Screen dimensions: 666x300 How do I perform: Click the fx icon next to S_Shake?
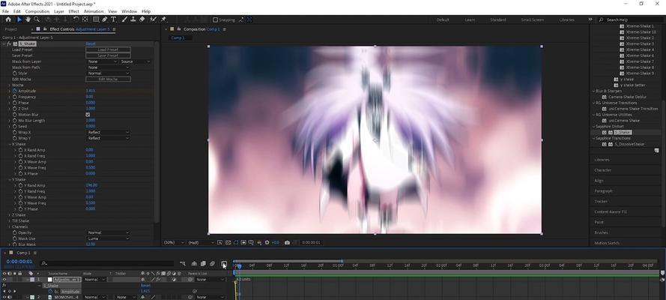pyautogui.click(x=9, y=43)
